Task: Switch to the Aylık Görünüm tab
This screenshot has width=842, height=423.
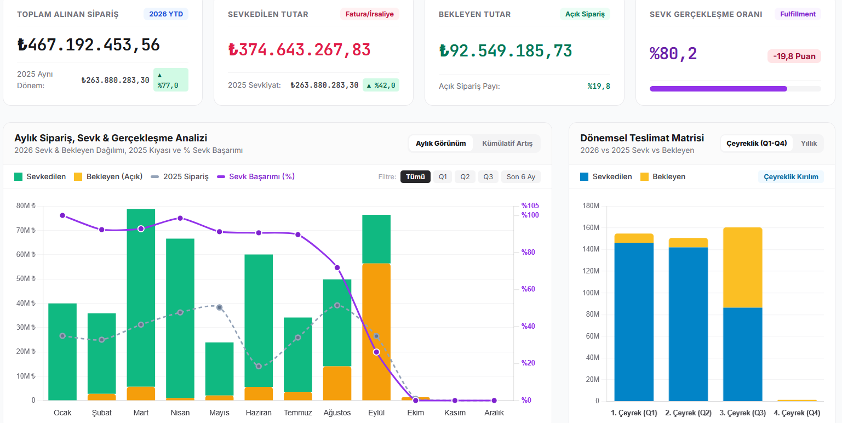Action: coord(441,144)
